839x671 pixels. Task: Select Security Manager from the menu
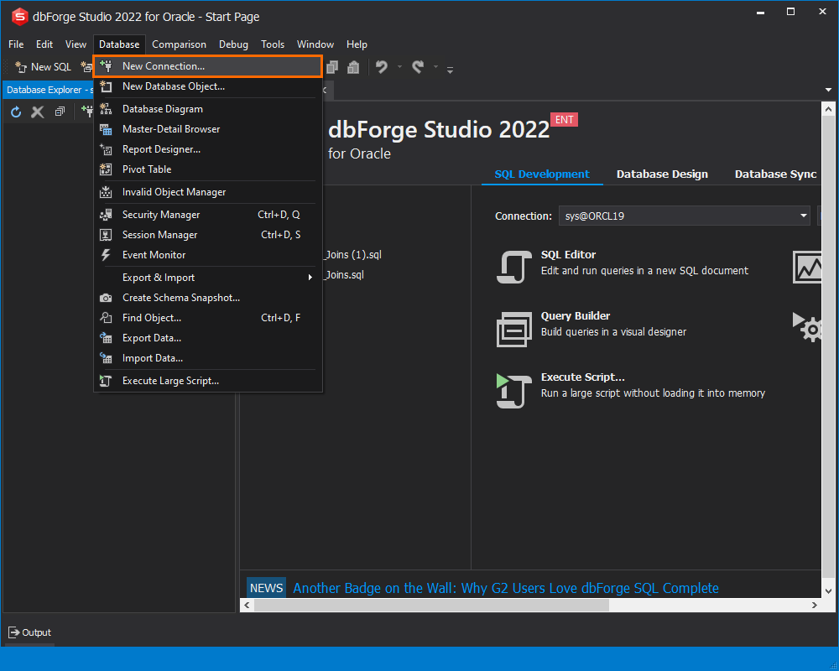pos(161,215)
